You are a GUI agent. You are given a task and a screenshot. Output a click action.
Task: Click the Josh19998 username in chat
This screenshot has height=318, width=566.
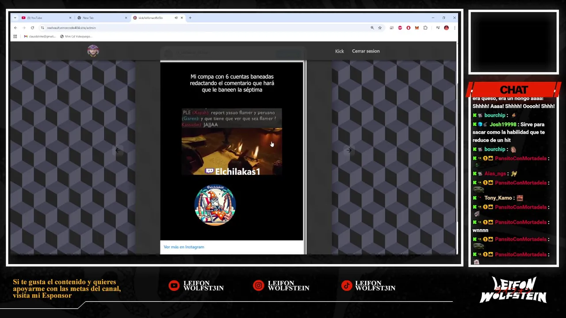502,125
